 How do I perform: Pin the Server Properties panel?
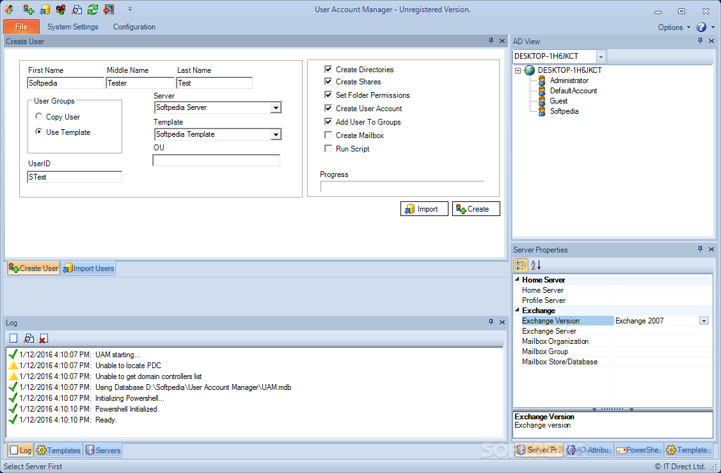701,249
